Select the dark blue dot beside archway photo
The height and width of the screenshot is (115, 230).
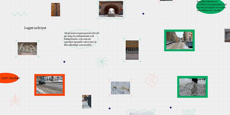click(x=143, y=14)
